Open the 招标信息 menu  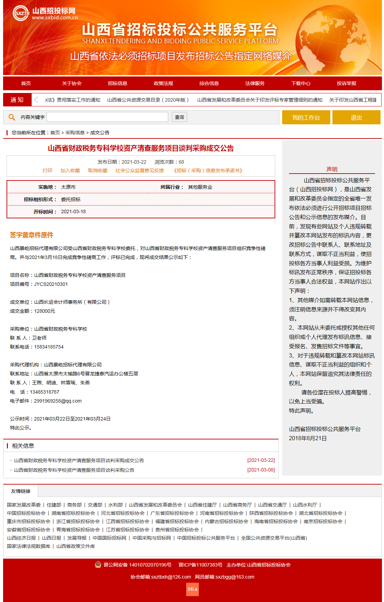[117, 83]
